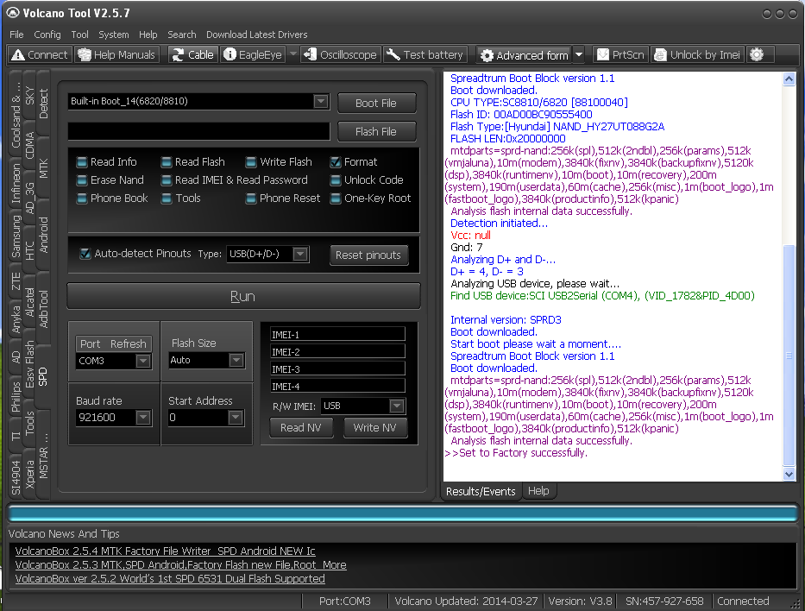Image resolution: width=805 pixels, height=611 pixels.
Task: Toggle the Phone Reset checkbox
Action: 250,198
